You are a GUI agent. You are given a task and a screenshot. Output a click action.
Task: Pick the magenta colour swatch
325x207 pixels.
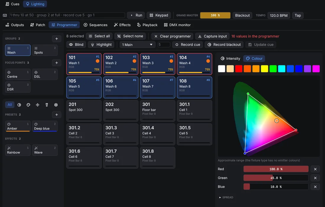[x=316, y=69]
